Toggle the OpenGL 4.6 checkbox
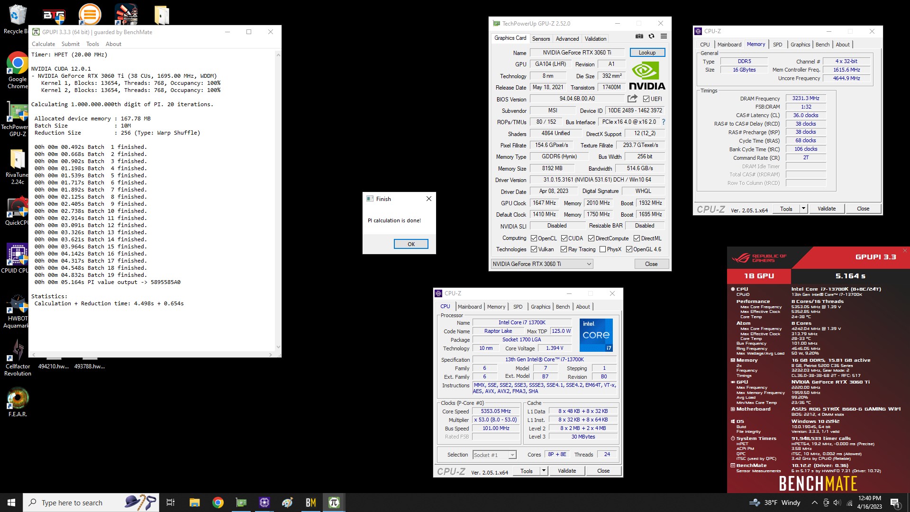 (x=629, y=249)
